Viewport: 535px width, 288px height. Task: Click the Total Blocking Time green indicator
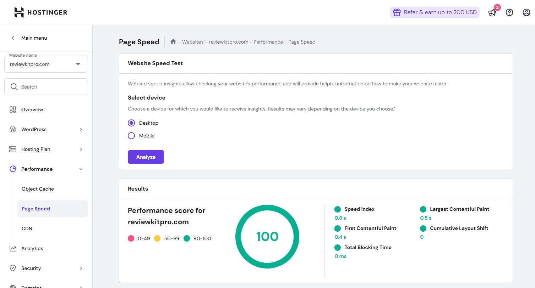coord(338,248)
